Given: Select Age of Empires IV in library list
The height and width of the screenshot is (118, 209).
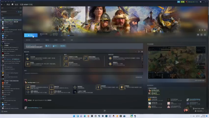Looking at the screenshot, I should pos(11,20).
